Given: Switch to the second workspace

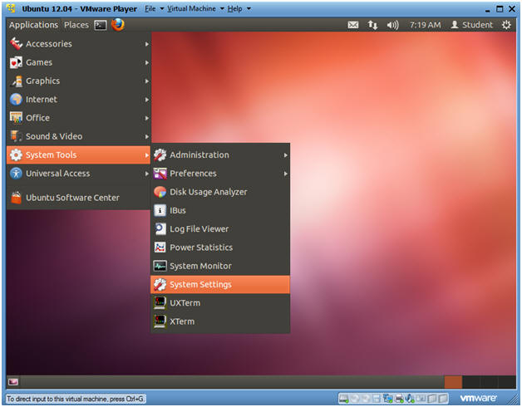Looking at the screenshot, I should pos(471,382).
